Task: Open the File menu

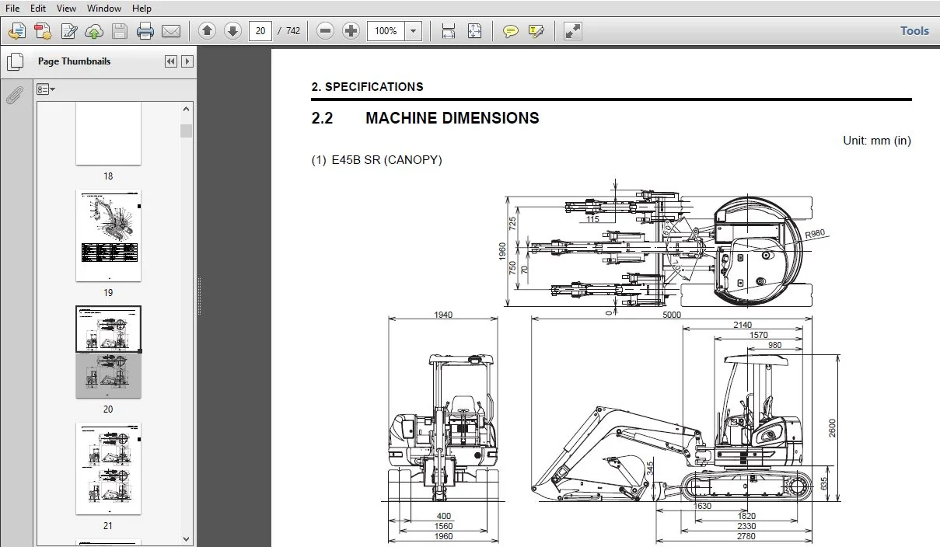Action: [12, 8]
